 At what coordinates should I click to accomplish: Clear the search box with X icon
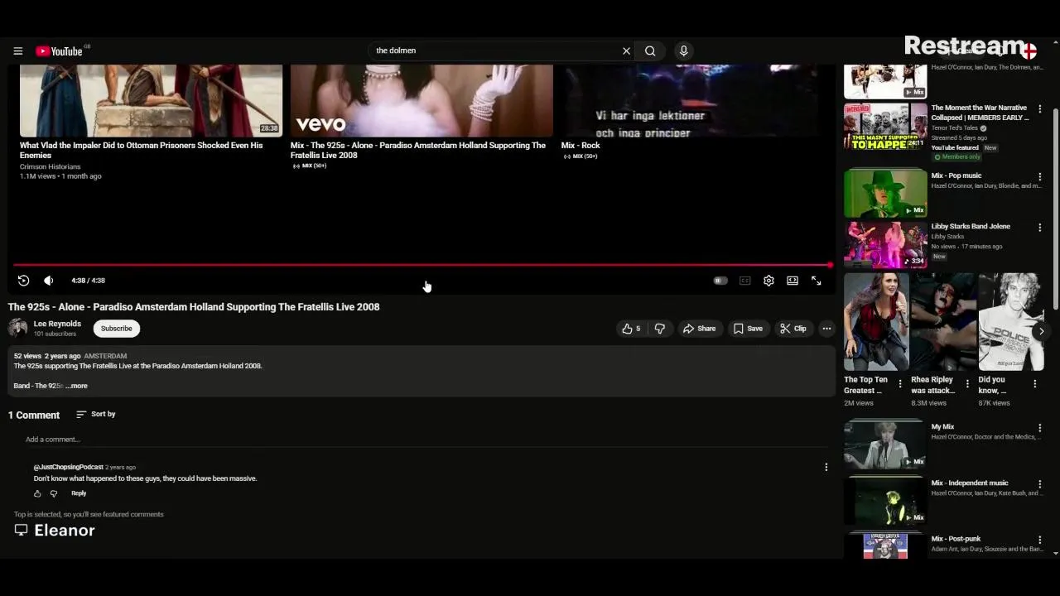point(626,50)
